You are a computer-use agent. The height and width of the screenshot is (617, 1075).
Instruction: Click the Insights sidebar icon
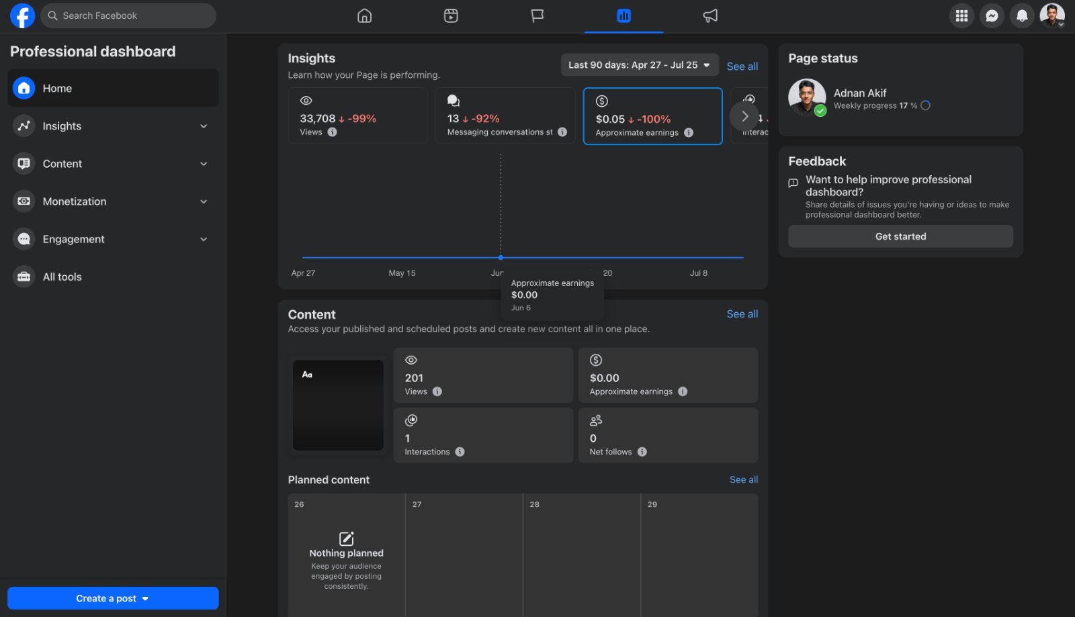pos(24,126)
